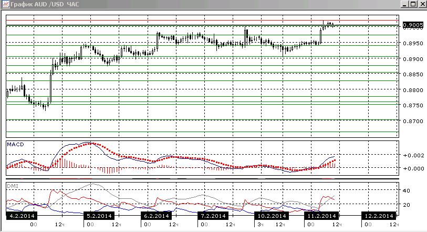Select the 0.8950 price axis label
427x232 pixels.
[413, 43]
